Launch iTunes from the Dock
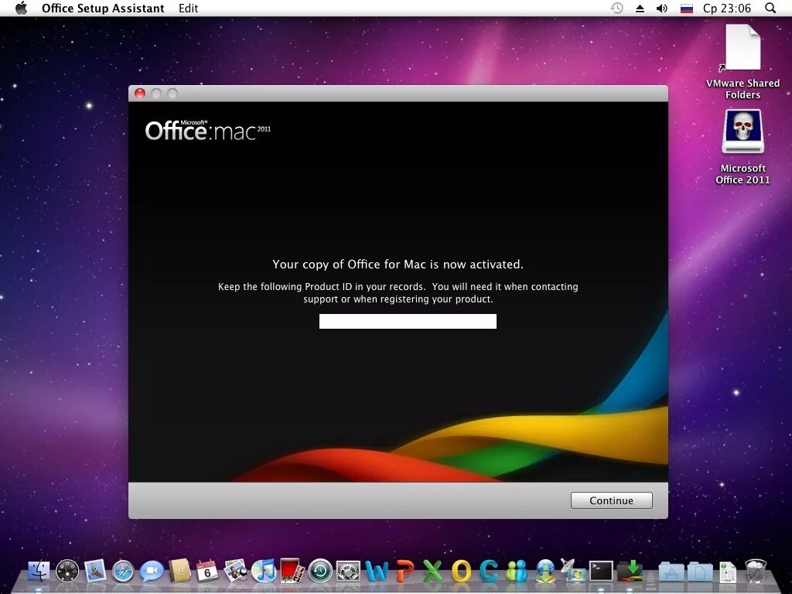 264,572
